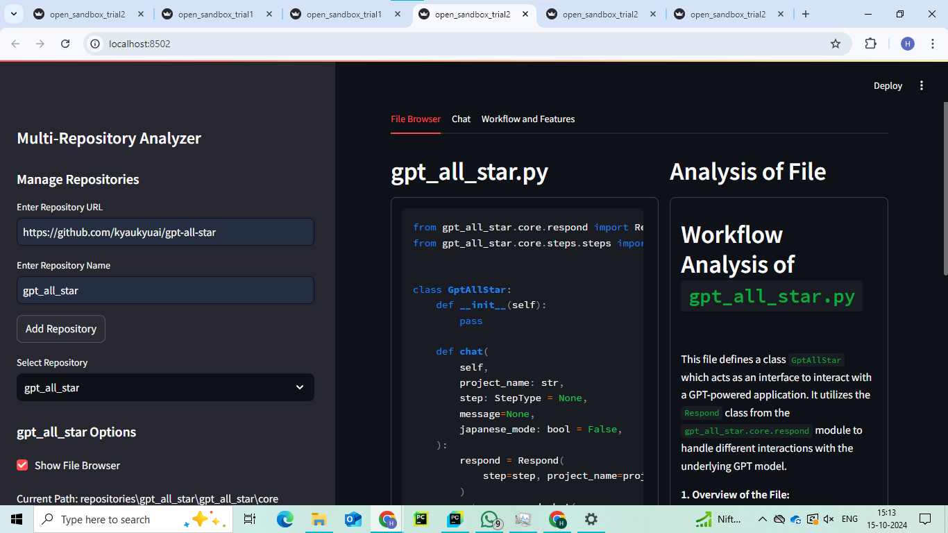948x533 pixels.
Task: Bookmark this page with the star icon
Action: coord(836,44)
